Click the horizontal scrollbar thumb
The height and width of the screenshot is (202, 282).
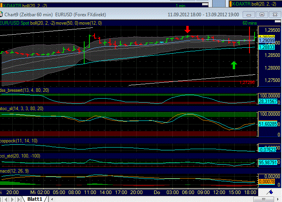264,199
